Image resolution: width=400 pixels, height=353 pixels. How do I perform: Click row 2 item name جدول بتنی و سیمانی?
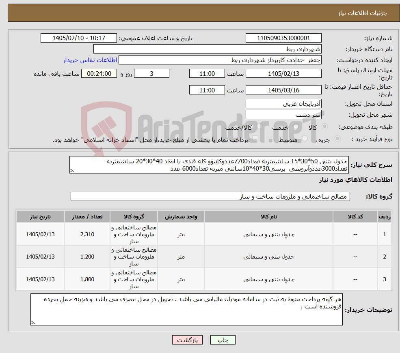pos(268,257)
